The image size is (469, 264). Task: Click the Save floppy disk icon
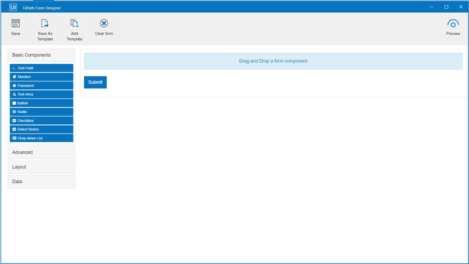[16, 23]
